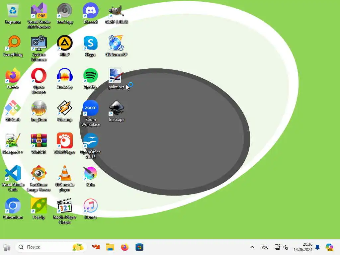The height and width of the screenshot is (255, 340).
Task: Open the network status tray icon
Action: point(277,247)
